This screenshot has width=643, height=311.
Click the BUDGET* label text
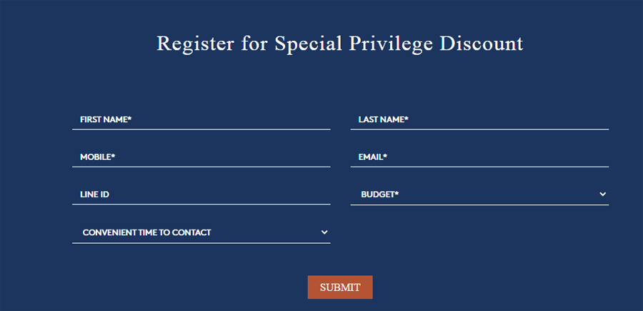click(x=379, y=194)
